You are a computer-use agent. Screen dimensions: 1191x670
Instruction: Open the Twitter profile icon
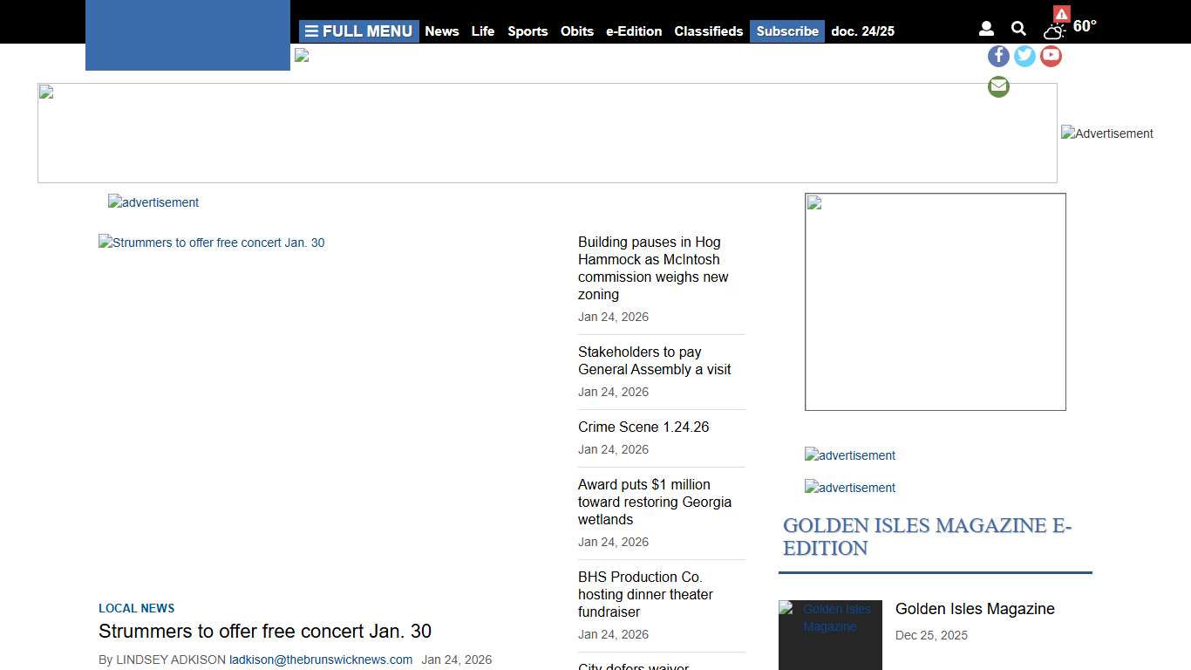(1024, 56)
